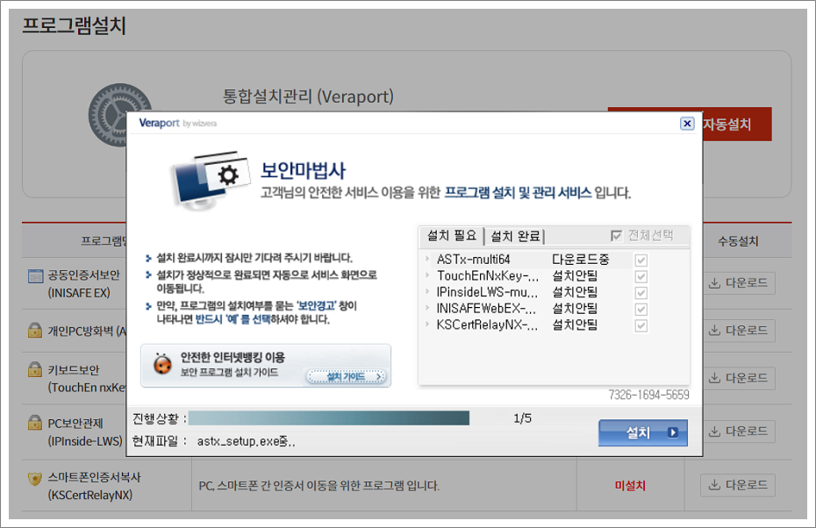Click the 통합설치관리 (Veraport) title

(x=308, y=96)
